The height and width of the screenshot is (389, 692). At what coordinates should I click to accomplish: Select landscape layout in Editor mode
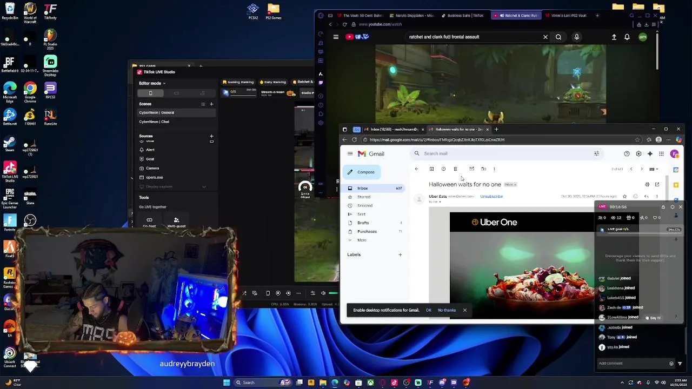click(176, 93)
